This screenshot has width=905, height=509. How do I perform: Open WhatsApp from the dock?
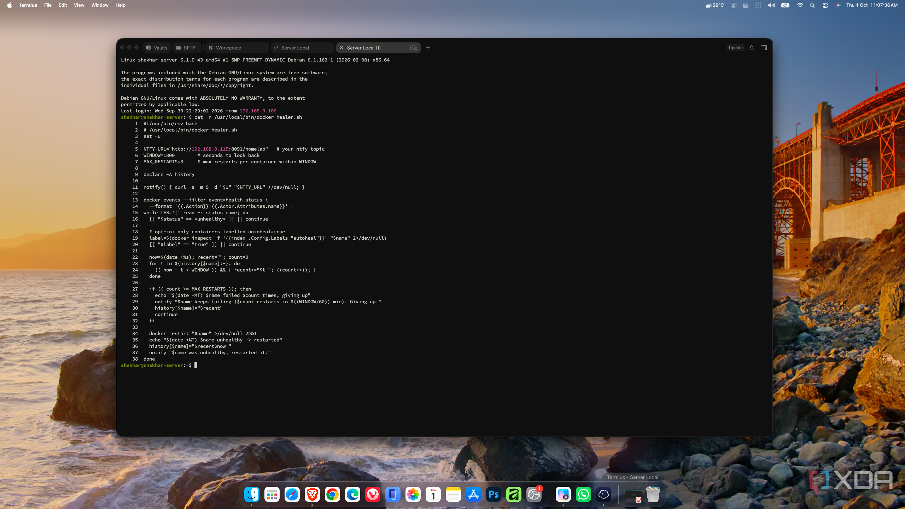(x=583, y=495)
